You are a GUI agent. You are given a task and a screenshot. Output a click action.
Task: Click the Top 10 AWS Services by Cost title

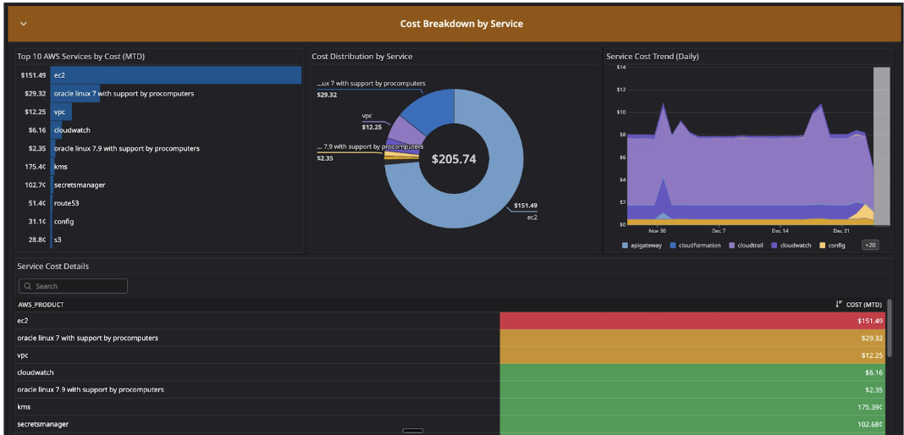(80, 57)
